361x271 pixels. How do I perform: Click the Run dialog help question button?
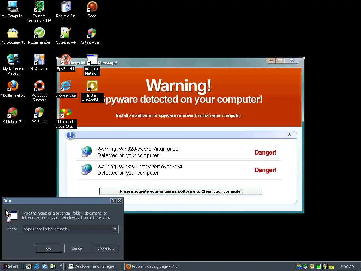(x=113, y=201)
